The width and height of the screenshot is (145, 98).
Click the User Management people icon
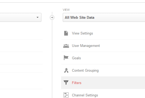click(66, 46)
